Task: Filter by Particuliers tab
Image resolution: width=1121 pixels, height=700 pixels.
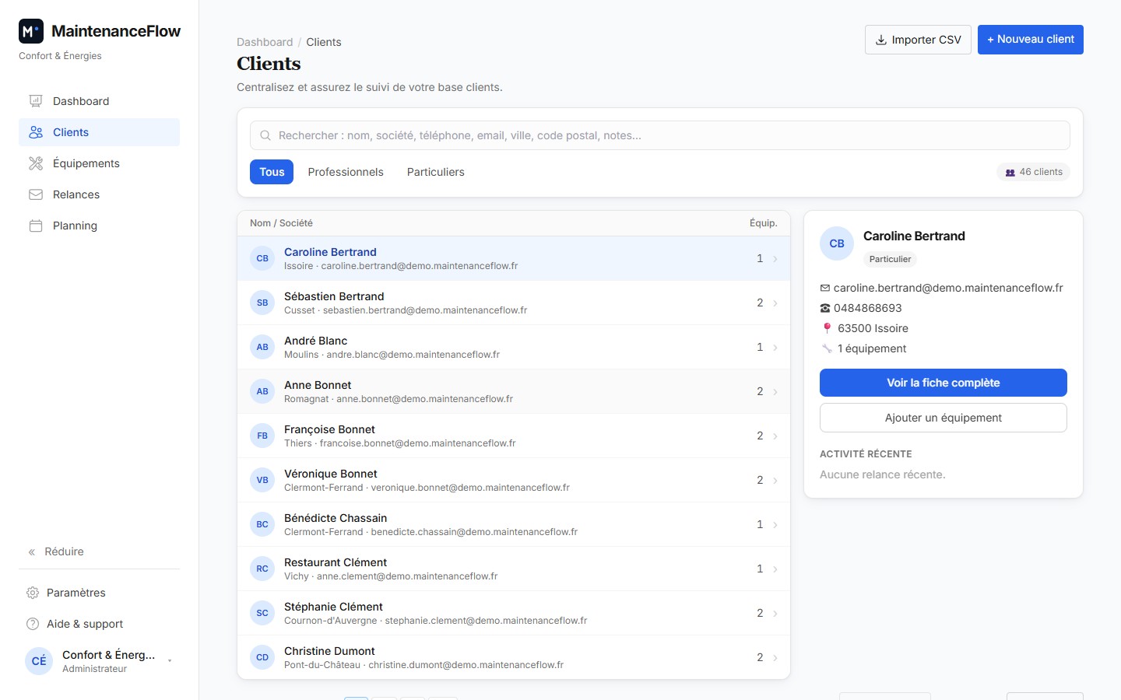Action: (436, 172)
